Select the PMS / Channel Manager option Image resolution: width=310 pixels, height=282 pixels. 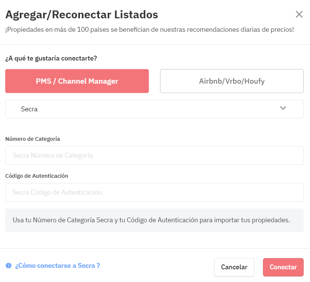coord(77,81)
